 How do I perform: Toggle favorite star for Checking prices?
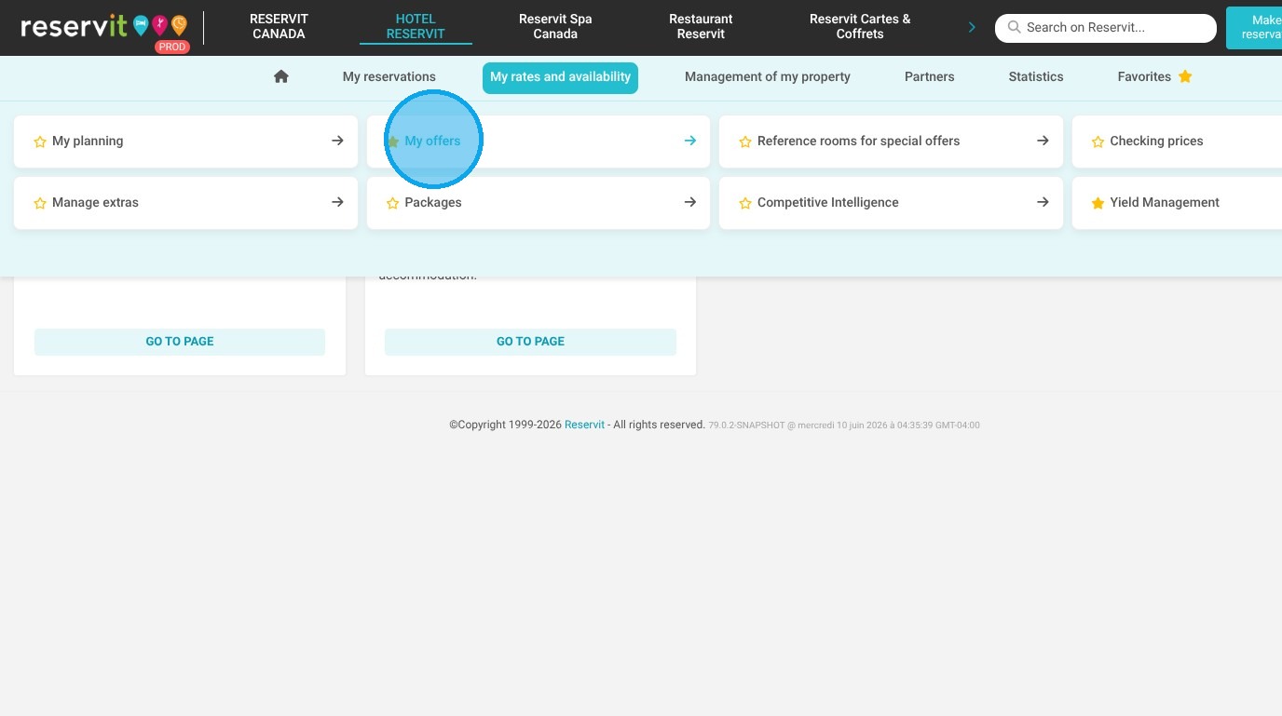(1098, 142)
